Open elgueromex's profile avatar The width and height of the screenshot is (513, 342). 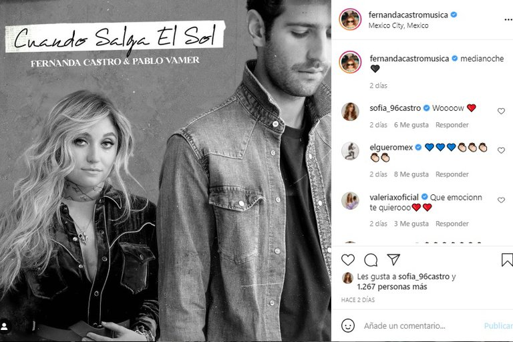[351, 151]
